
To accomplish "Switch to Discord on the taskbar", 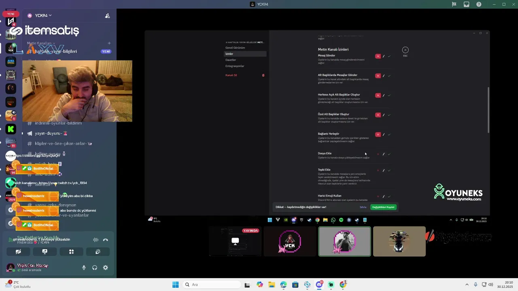I will coord(319,285).
